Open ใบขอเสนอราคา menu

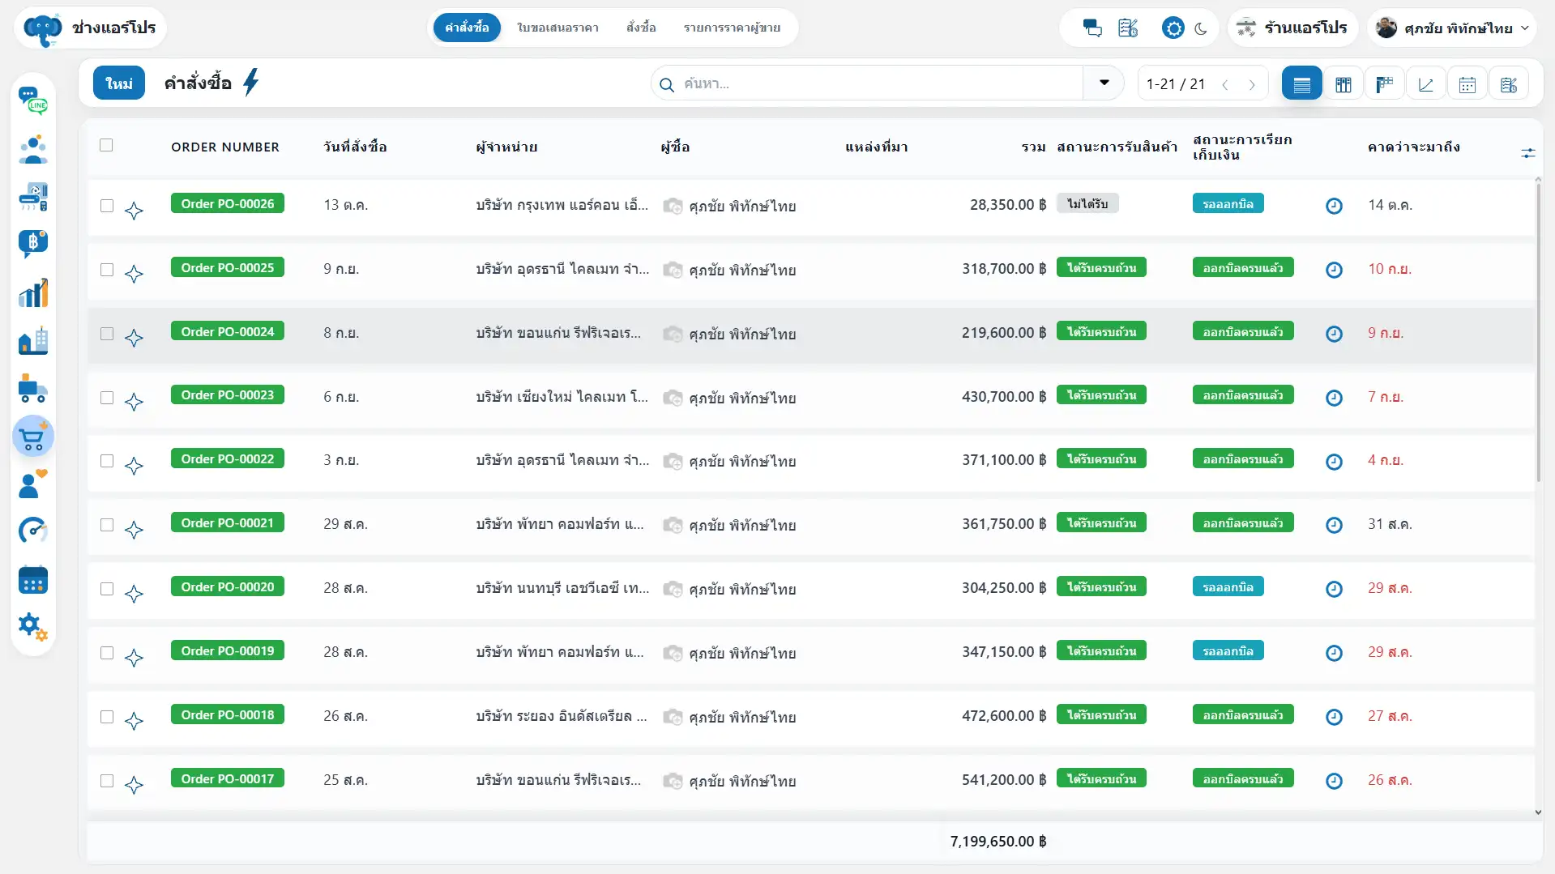(557, 28)
